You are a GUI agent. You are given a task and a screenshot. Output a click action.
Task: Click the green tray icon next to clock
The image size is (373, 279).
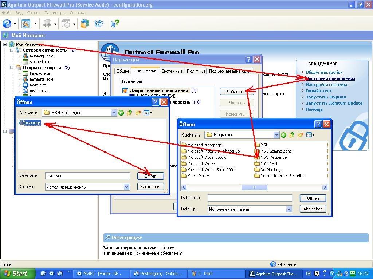coord(353,274)
